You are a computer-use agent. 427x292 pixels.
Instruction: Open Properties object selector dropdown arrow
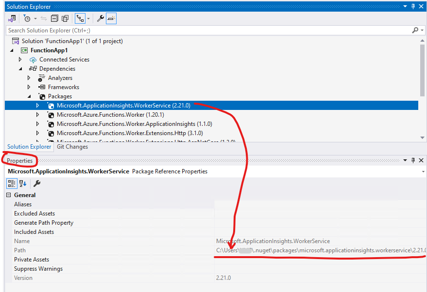pyautogui.click(x=423, y=171)
